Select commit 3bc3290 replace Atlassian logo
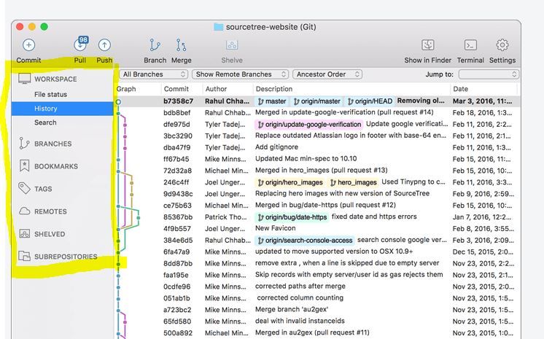The width and height of the screenshot is (544, 339). click(x=316, y=136)
